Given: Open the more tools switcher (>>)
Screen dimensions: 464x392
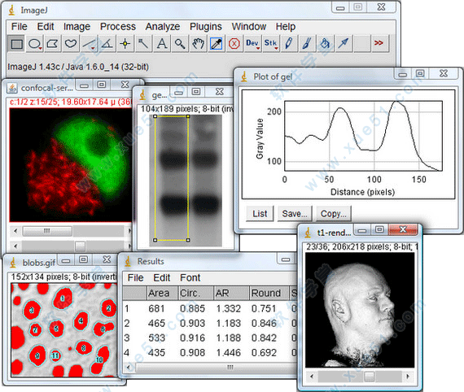Looking at the screenshot, I should click(379, 43).
